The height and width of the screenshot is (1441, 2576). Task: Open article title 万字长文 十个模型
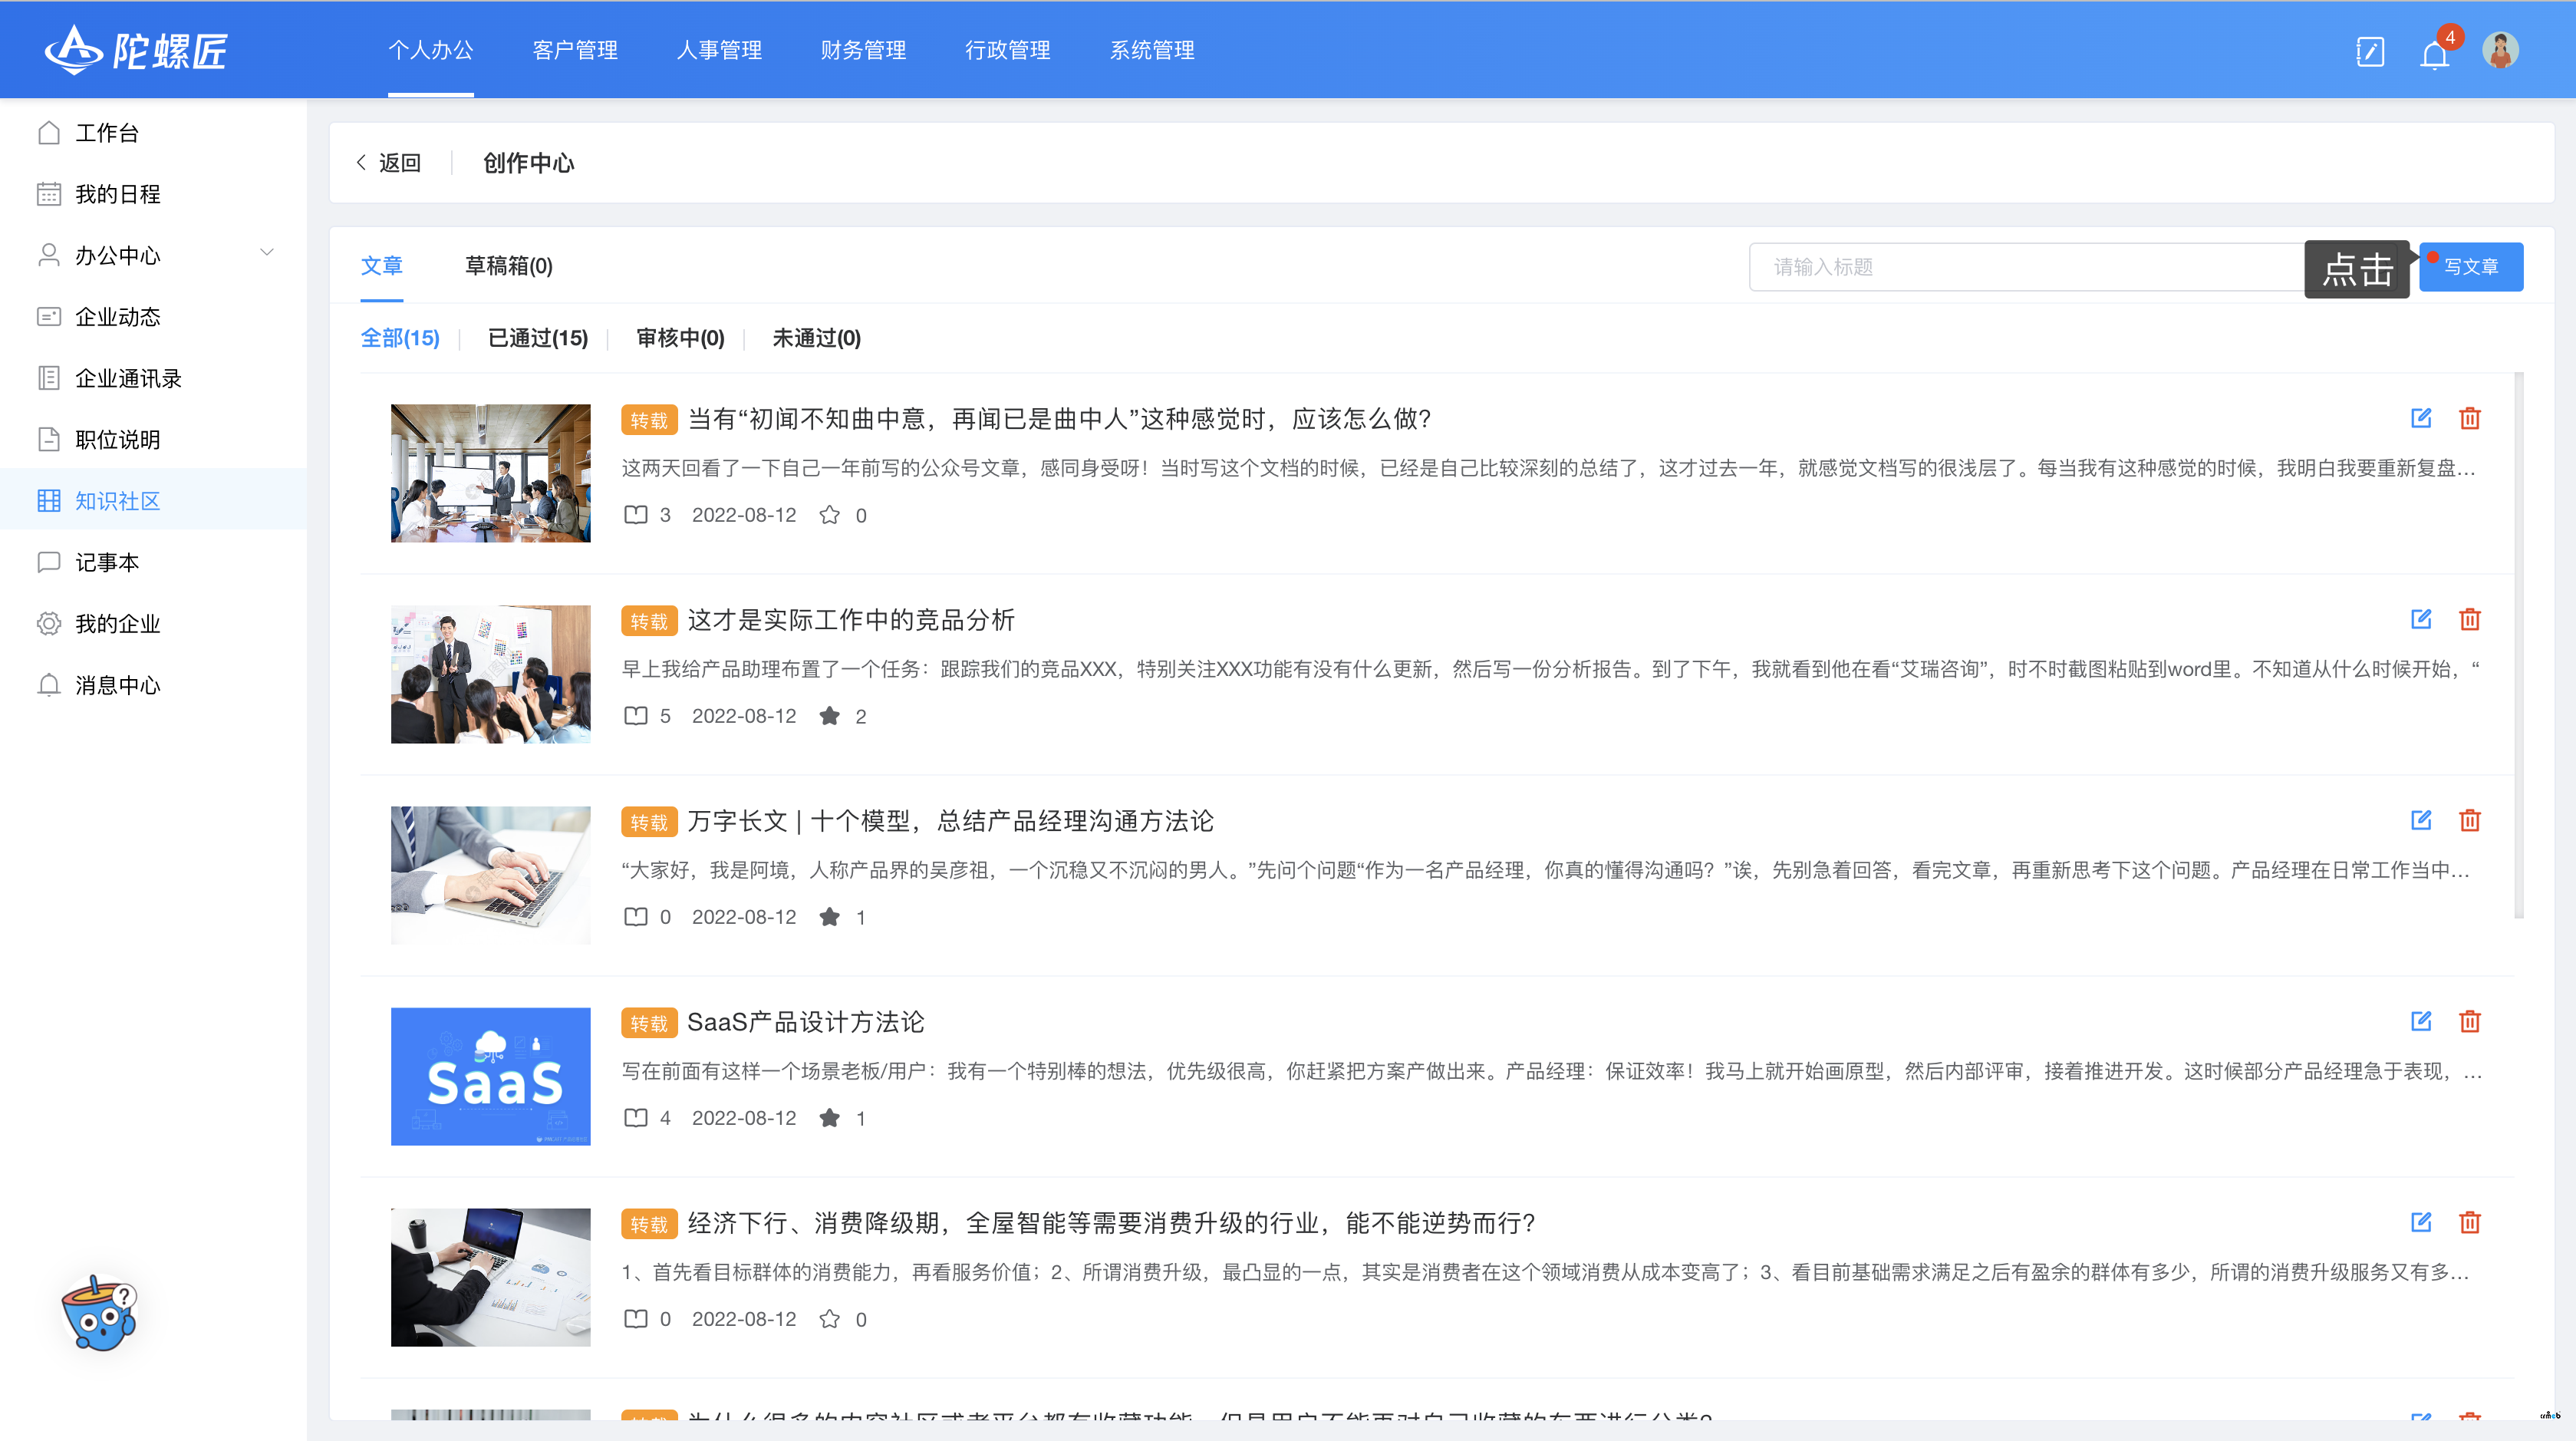click(950, 821)
